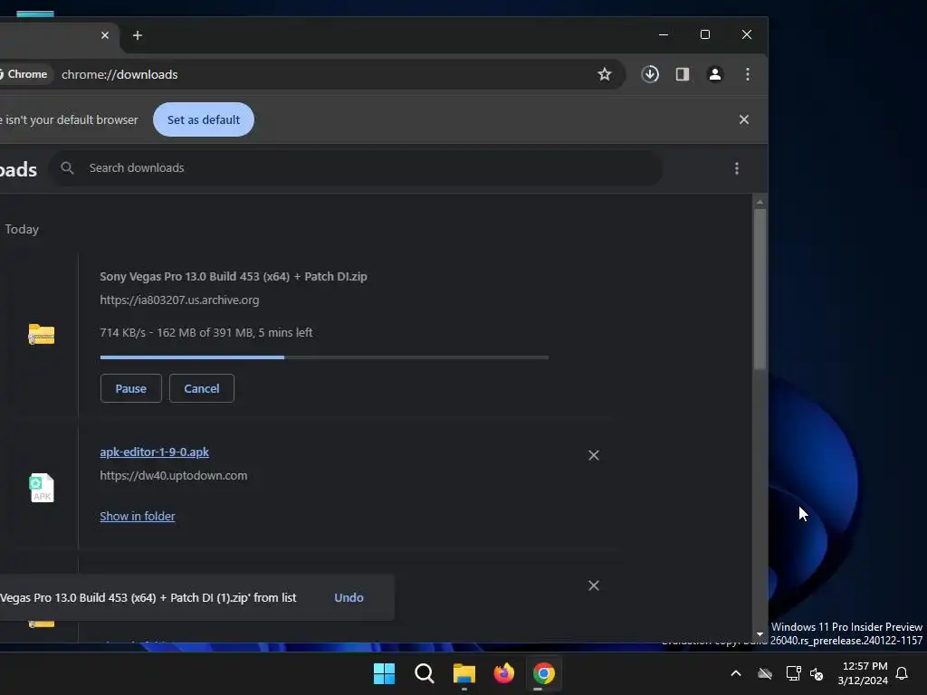The width and height of the screenshot is (927, 695).
Task: Click the Chrome site info chip
Action: pyautogui.click(x=24, y=74)
